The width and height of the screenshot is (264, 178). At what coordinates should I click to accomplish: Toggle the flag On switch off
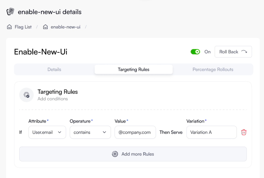[x=195, y=52]
